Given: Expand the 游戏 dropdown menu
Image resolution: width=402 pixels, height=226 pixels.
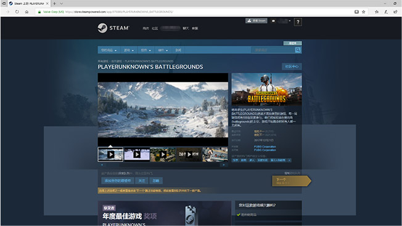Looking at the screenshot, I should pyautogui.click(x=129, y=50).
